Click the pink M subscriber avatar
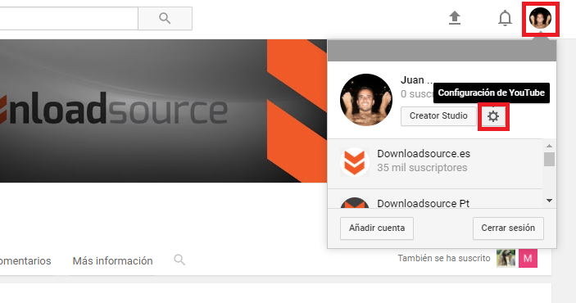 (x=528, y=258)
